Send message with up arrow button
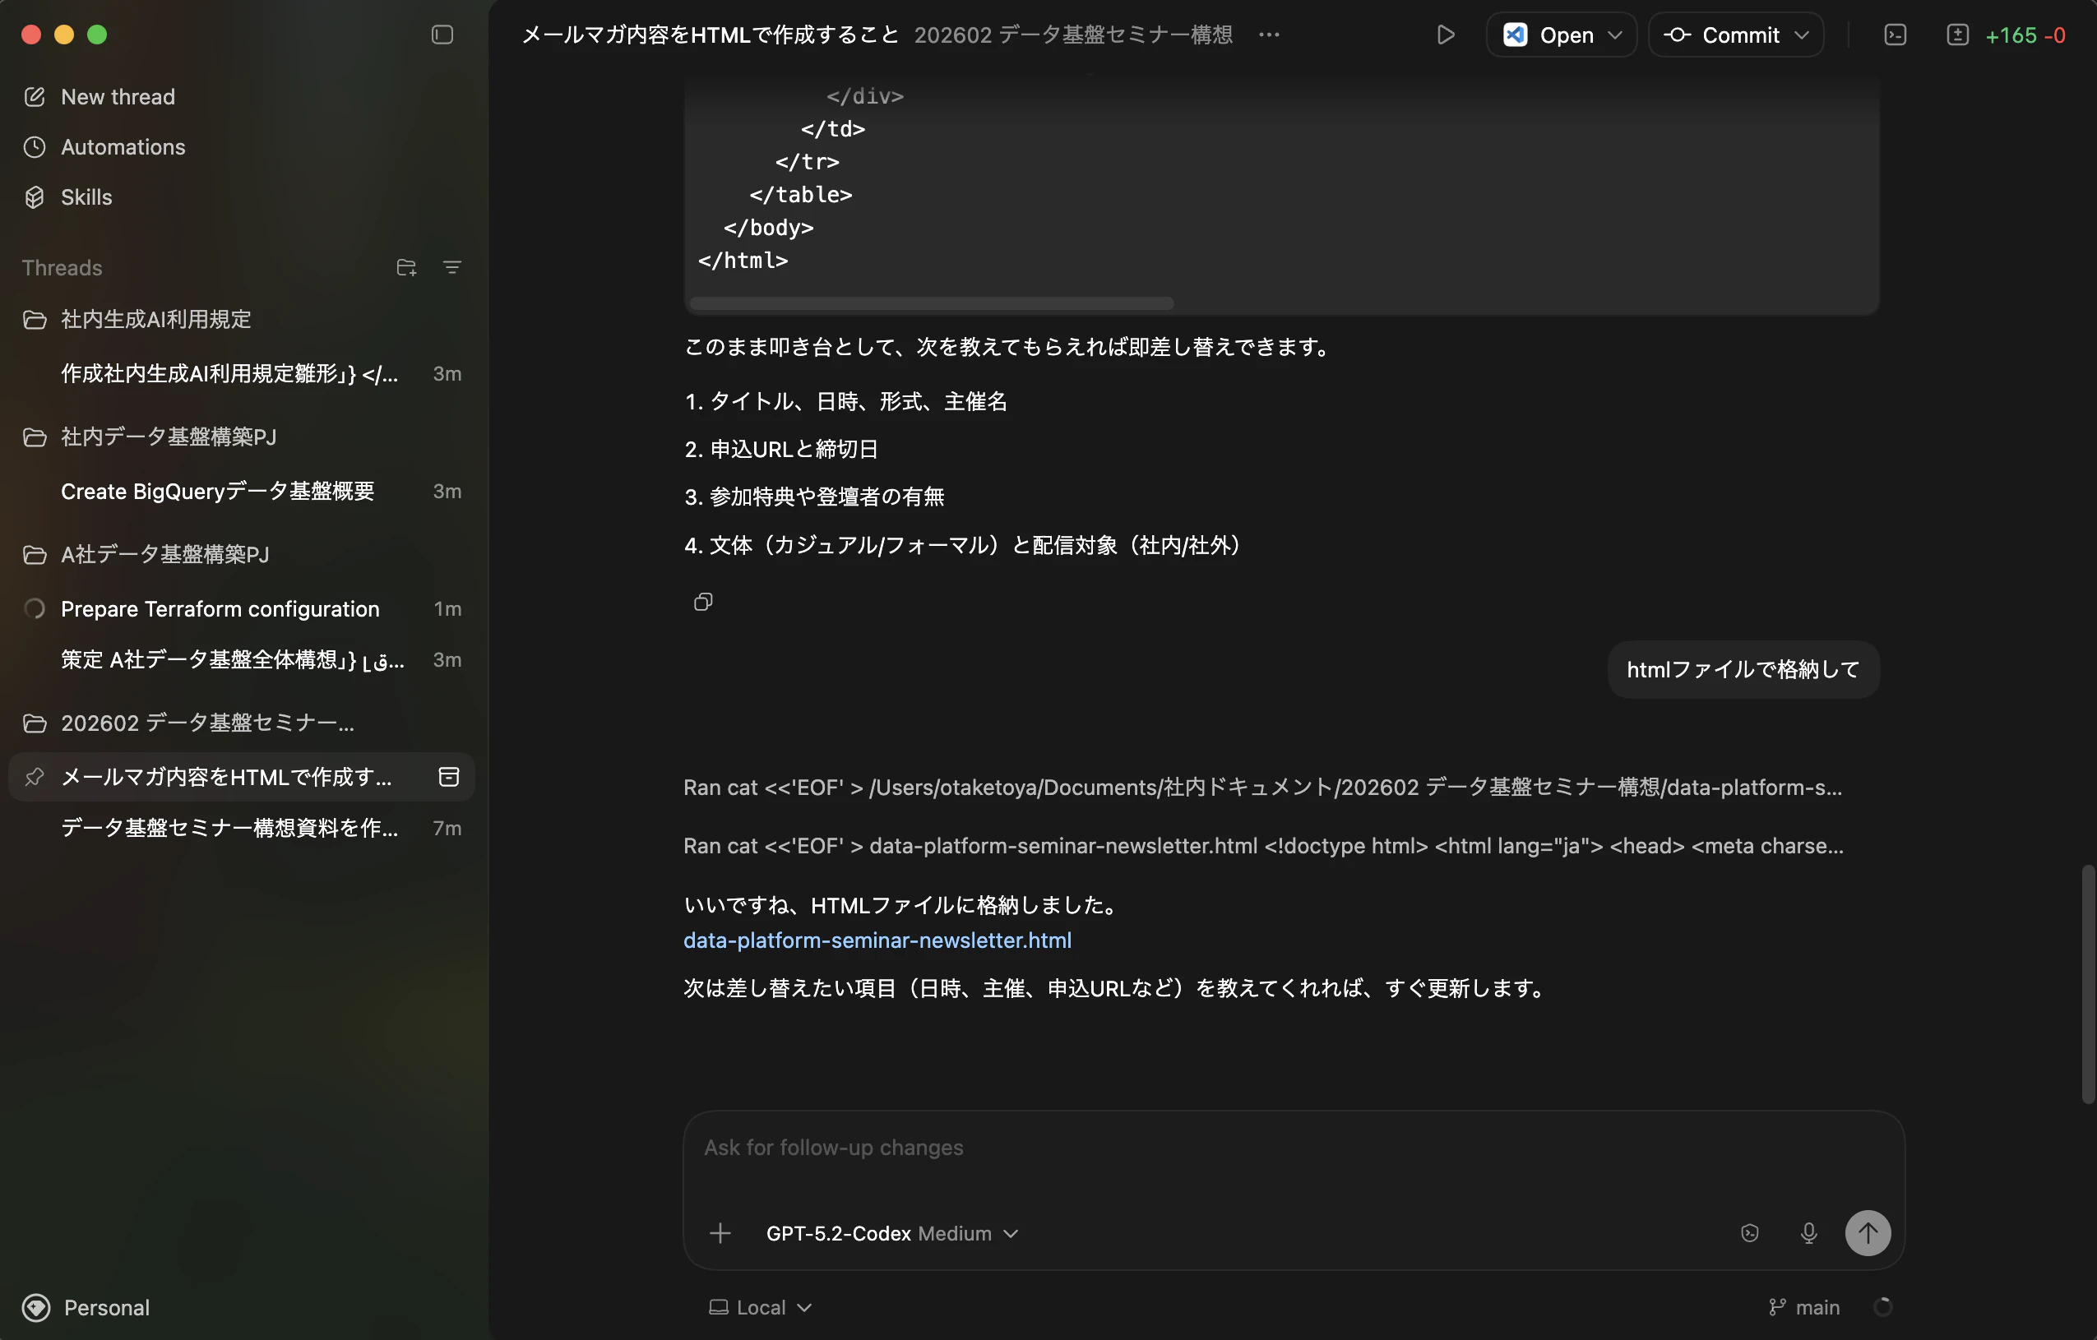Viewport: 2097px width, 1340px height. coord(1868,1233)
